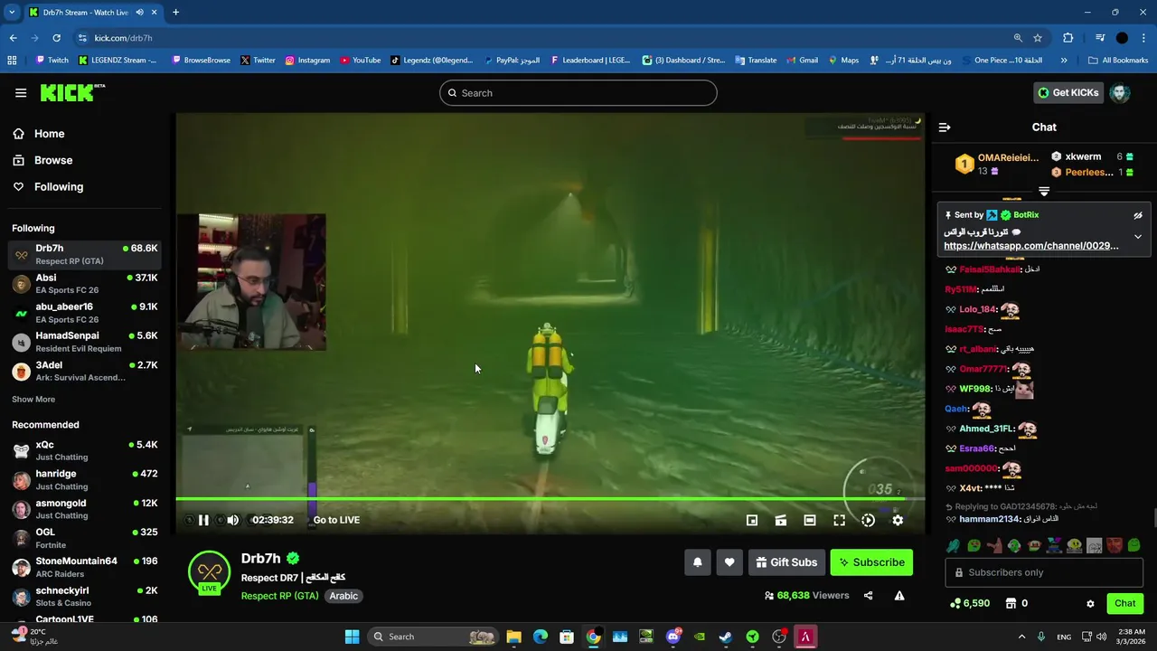Open Chrome tab search dropdown

coord(12,12)
